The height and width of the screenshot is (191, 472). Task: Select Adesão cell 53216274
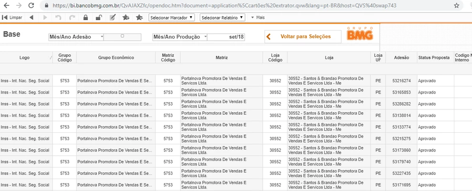coord(401,81)
